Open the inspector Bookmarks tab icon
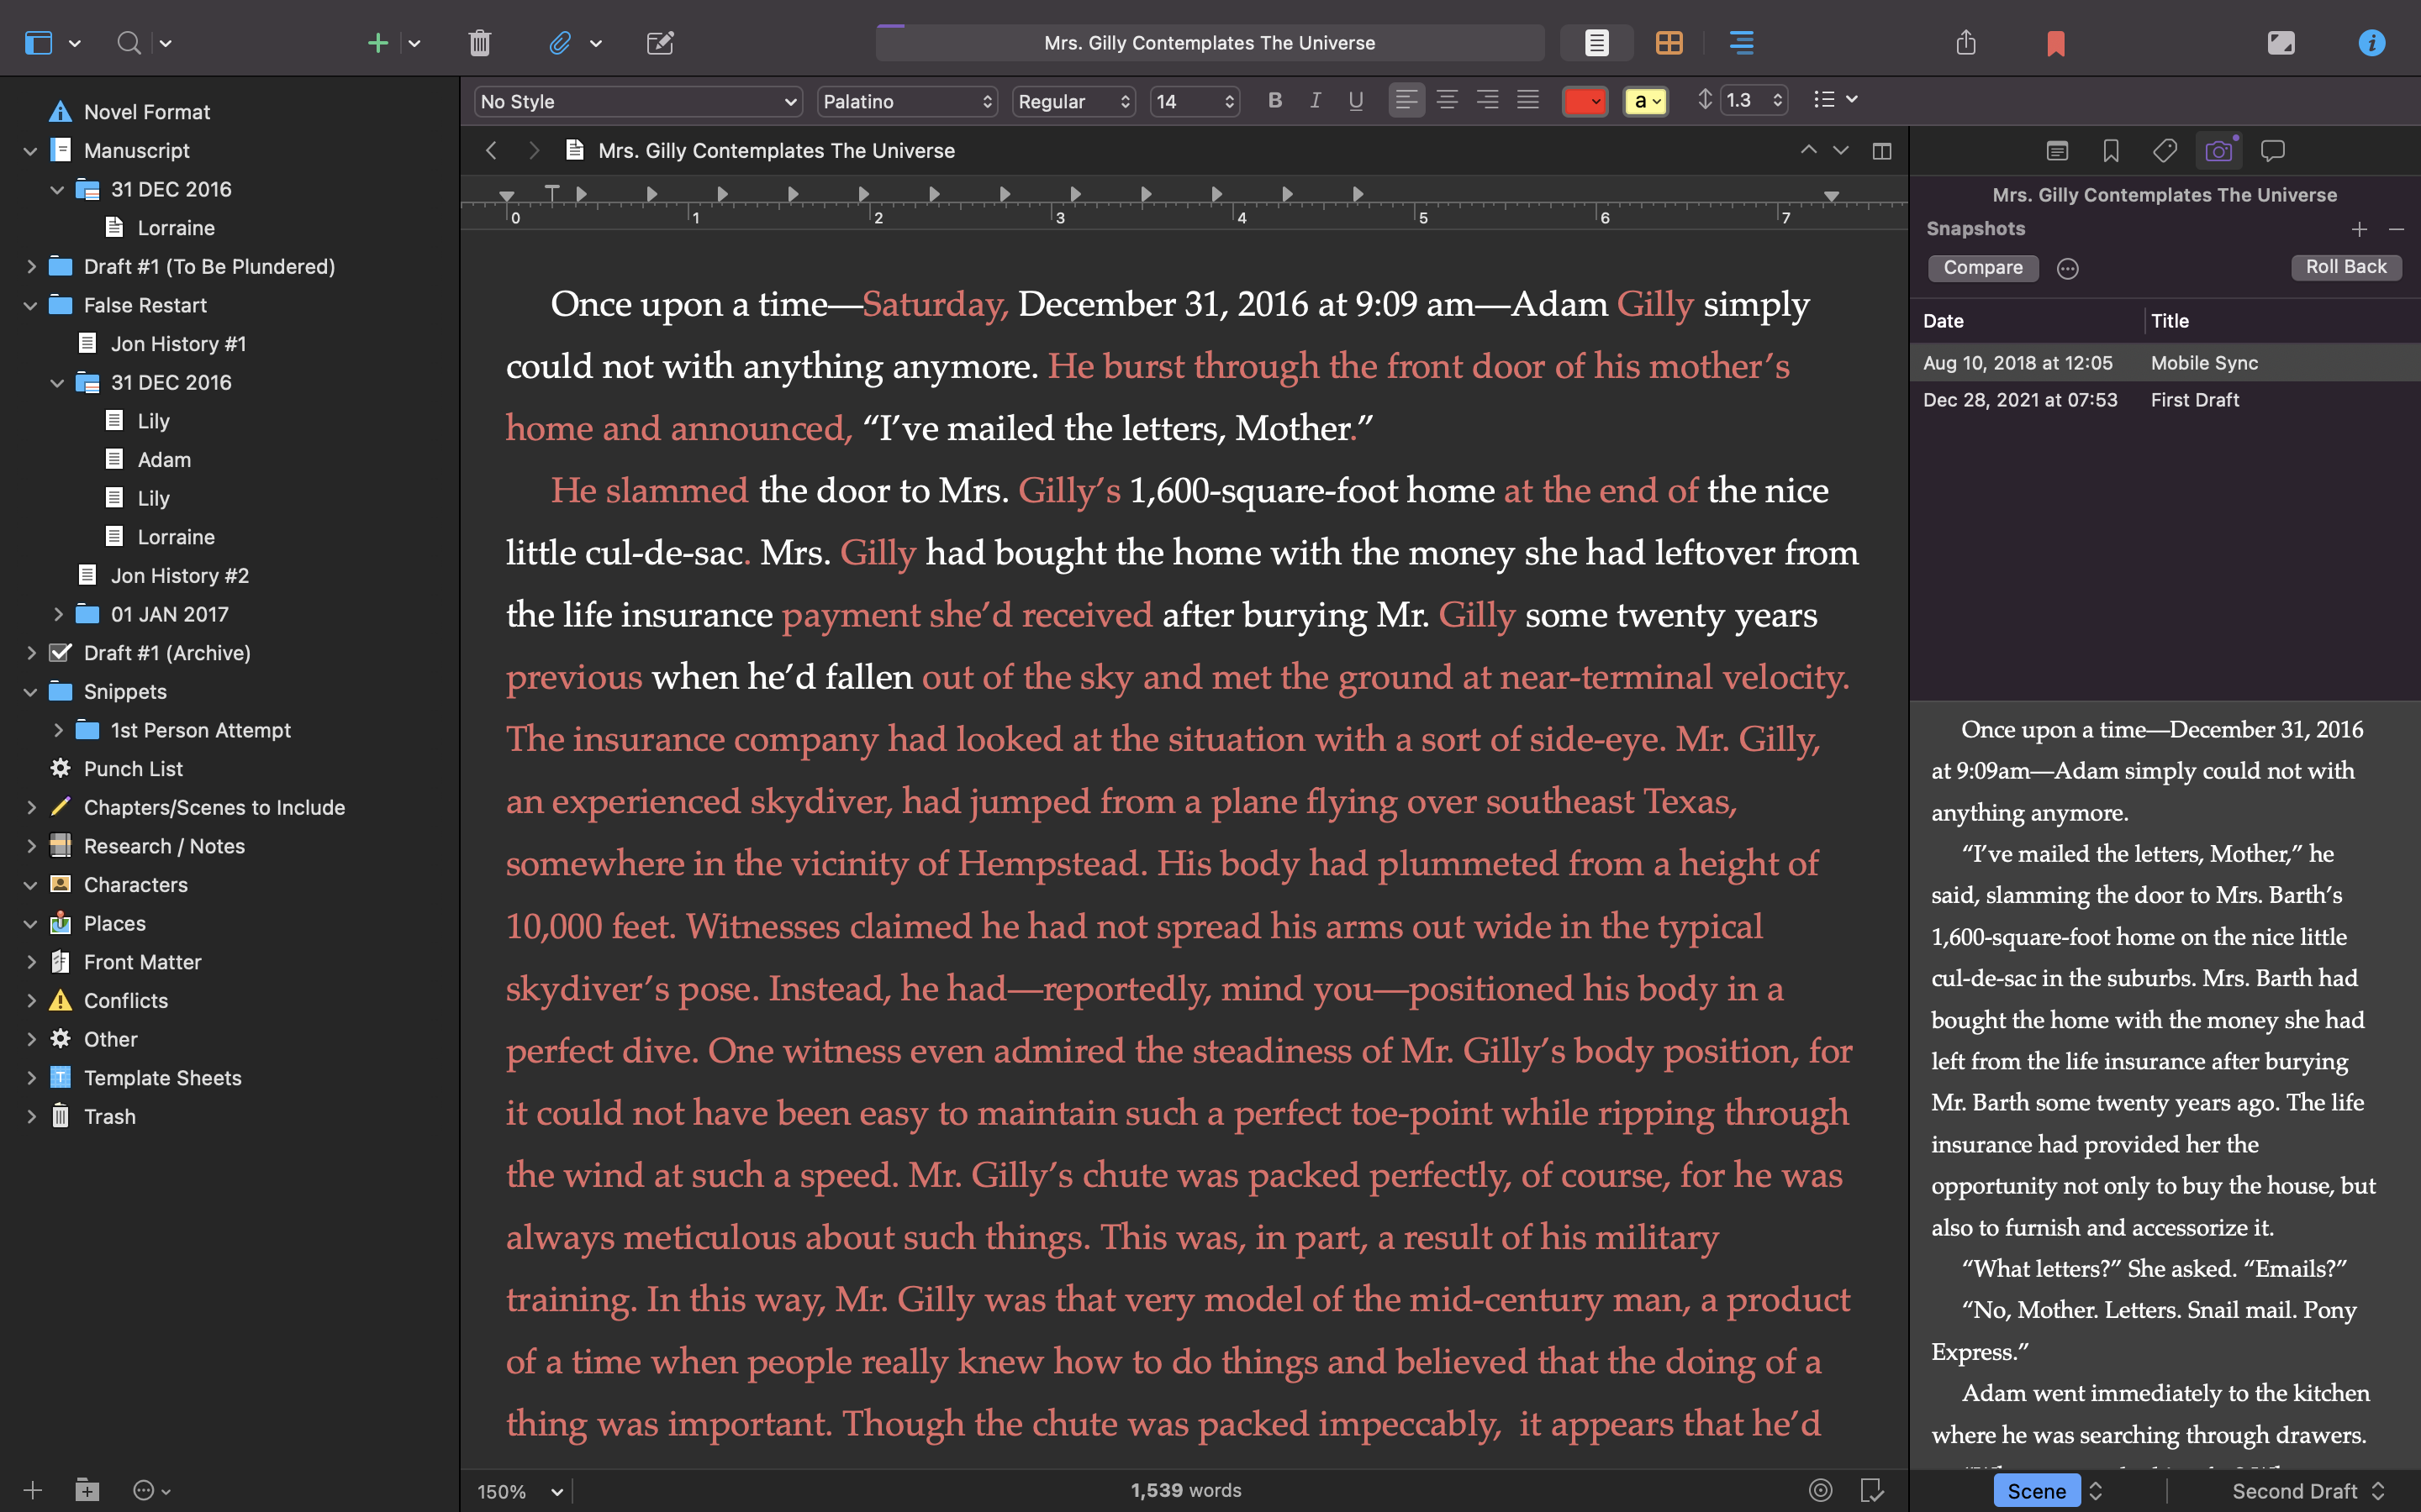 coord(2111,151)
